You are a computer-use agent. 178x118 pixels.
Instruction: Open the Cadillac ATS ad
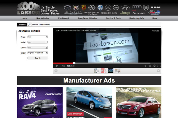tap(139, 103)
